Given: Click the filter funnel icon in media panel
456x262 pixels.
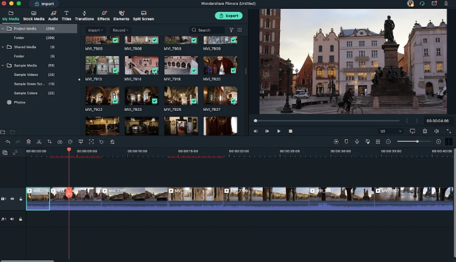Looking at the screenshot, I should (231, 30).
